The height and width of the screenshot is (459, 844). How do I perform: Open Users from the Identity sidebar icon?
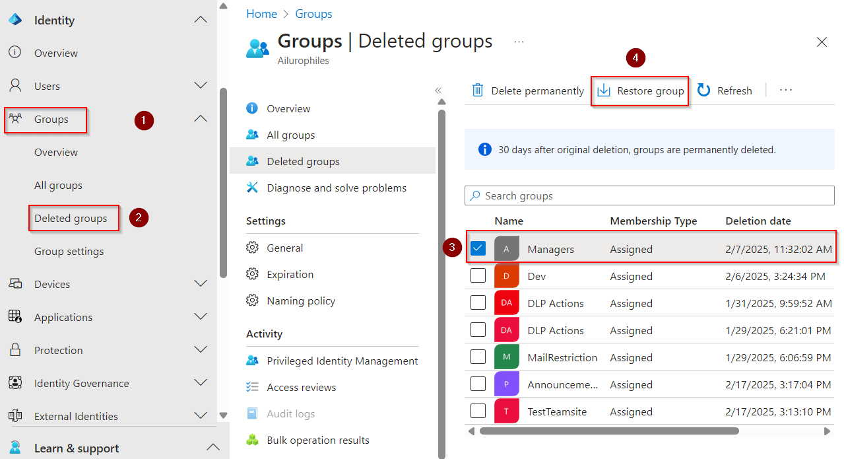tap(15, 86)
